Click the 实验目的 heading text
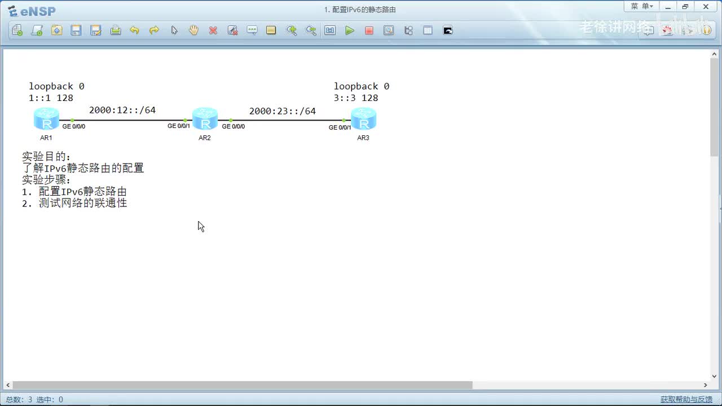This screenshot has height=406, width=722. 47,157
